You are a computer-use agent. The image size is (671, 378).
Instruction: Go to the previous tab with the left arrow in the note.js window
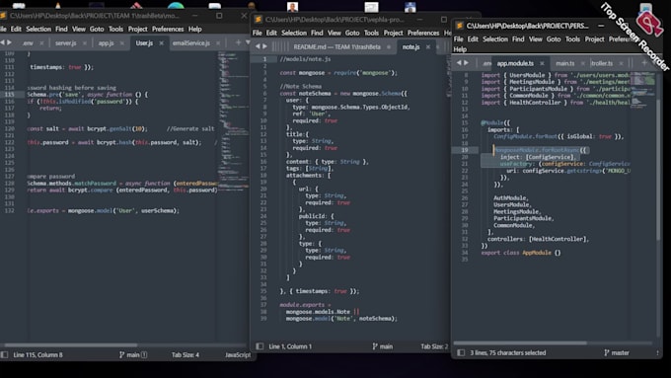(x=258, y=46)
